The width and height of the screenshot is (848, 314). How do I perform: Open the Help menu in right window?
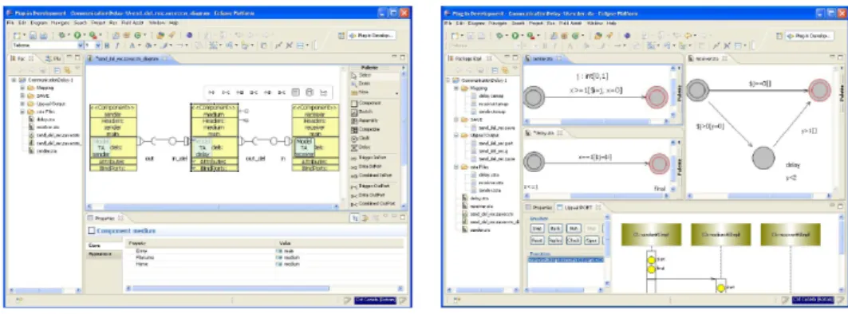612,24
